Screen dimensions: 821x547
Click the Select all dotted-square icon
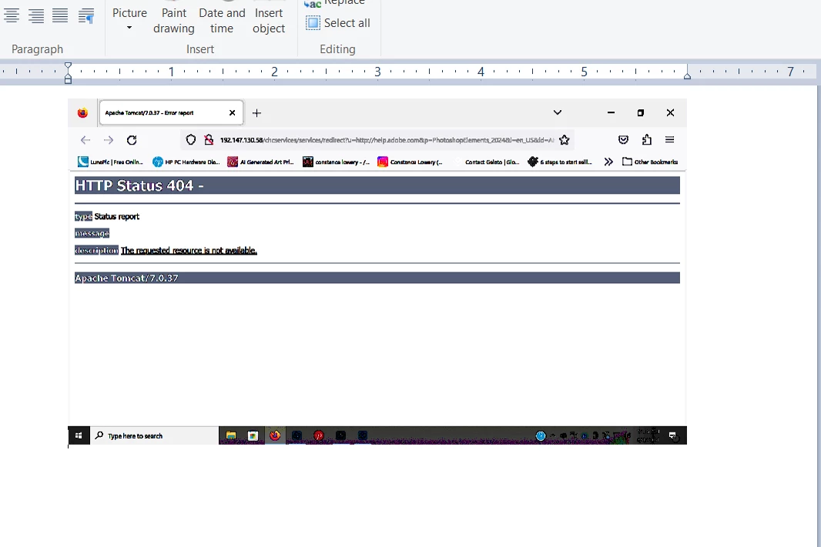[x=313, y=23]
